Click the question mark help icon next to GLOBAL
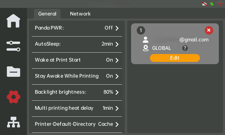The image size is (225, 135). (185, 48)
